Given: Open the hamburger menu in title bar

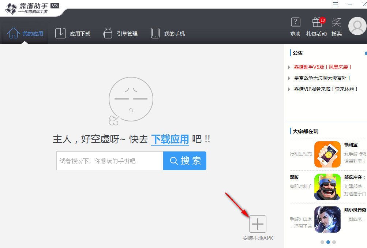Looking at the screenshot, I should coord(336,4).
